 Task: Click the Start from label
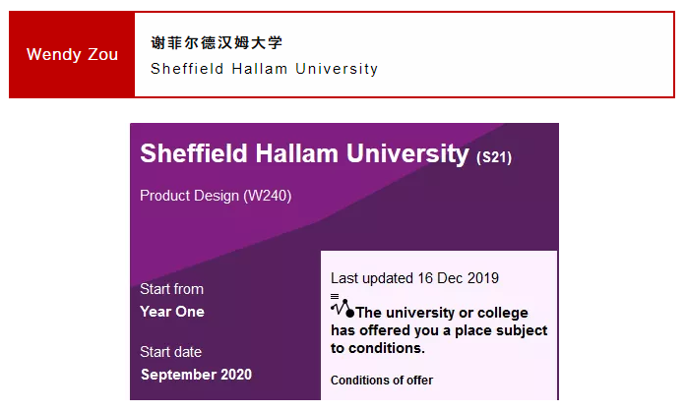(x=171, y=289)
